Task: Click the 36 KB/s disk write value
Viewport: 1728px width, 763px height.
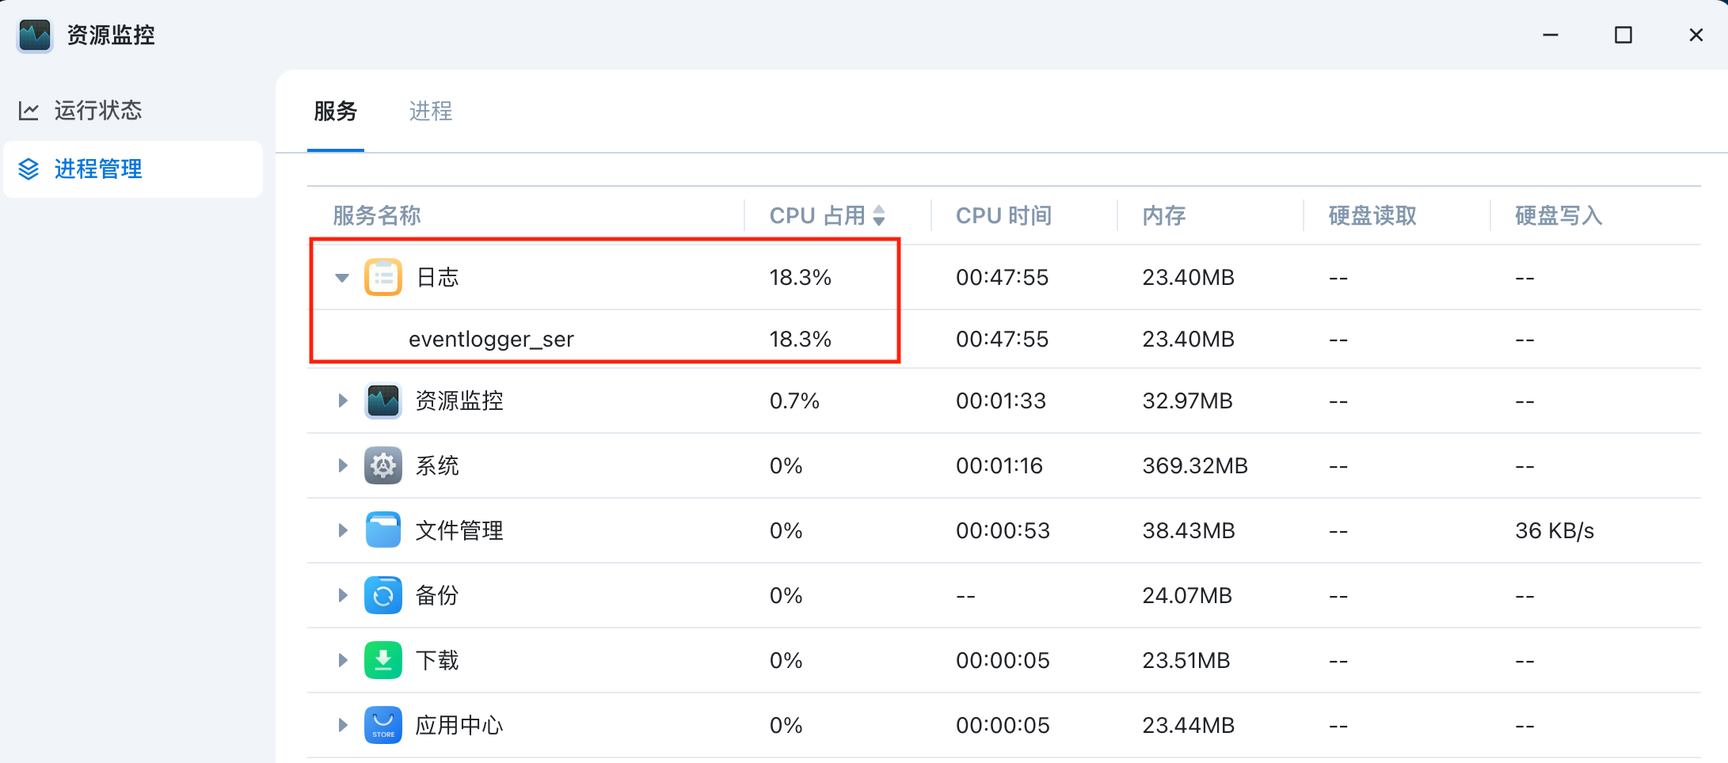Action: click(1555, 530)
